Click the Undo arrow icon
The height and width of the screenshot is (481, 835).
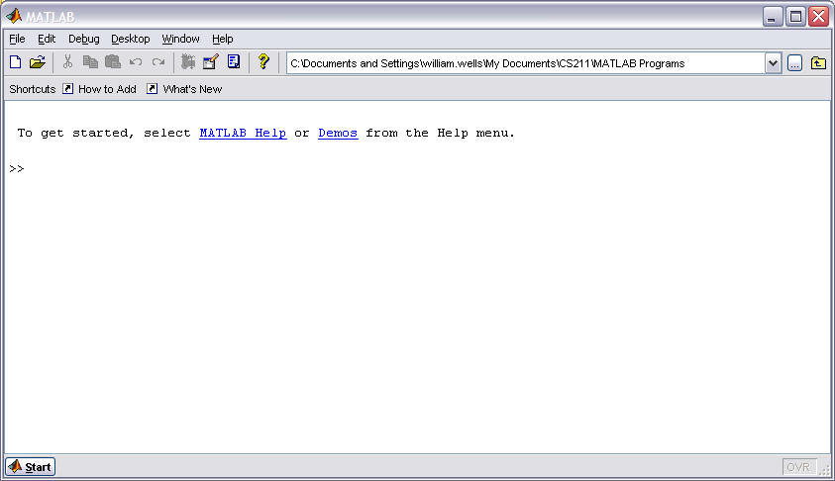click(x=136, y=62)
